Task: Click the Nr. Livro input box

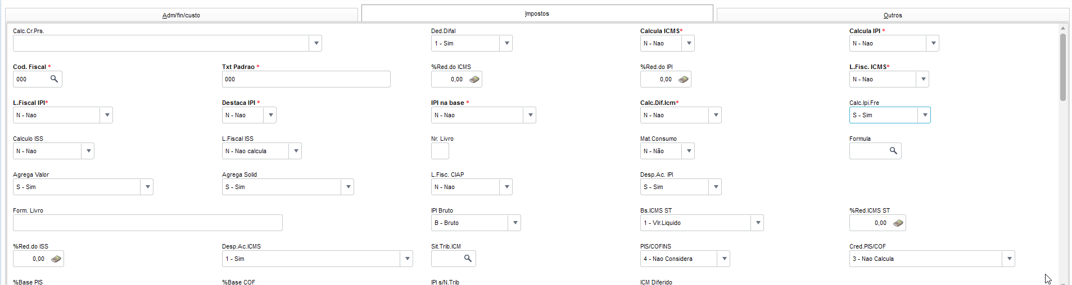Action: [440, 151]
